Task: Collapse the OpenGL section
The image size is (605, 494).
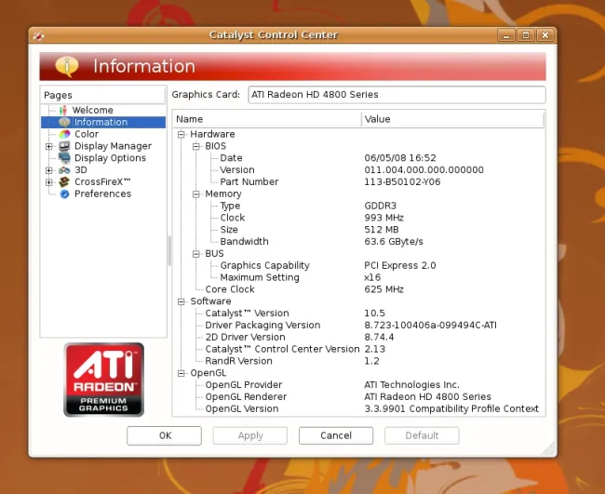Action: 181,373
